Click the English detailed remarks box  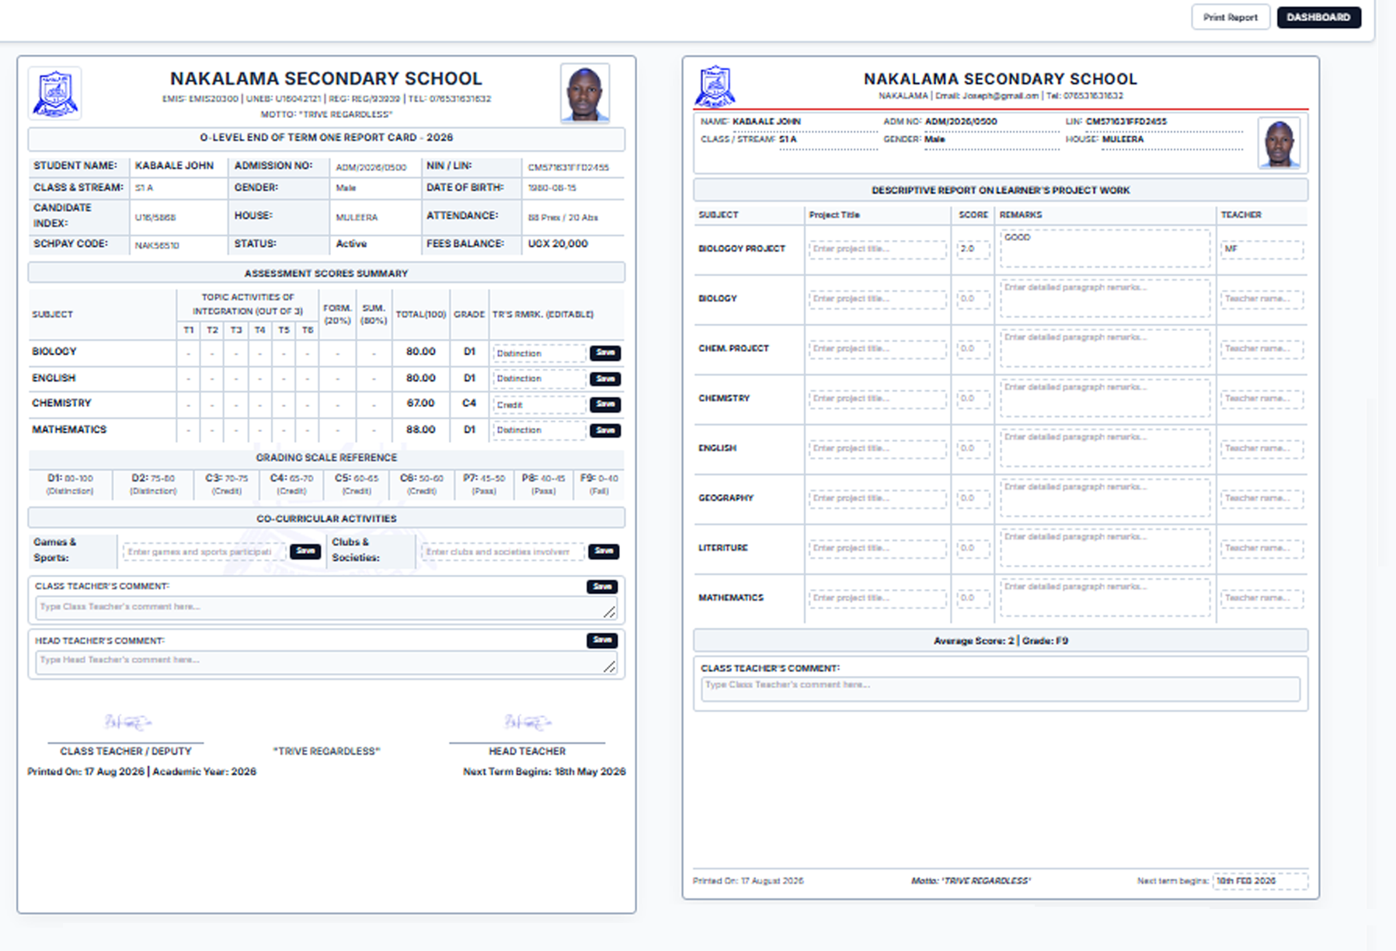pyautogui.click(x=1105, y=448)
